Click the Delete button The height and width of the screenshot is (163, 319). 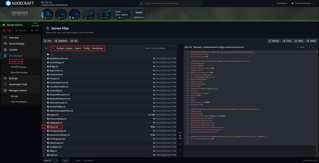coord(311,41)
